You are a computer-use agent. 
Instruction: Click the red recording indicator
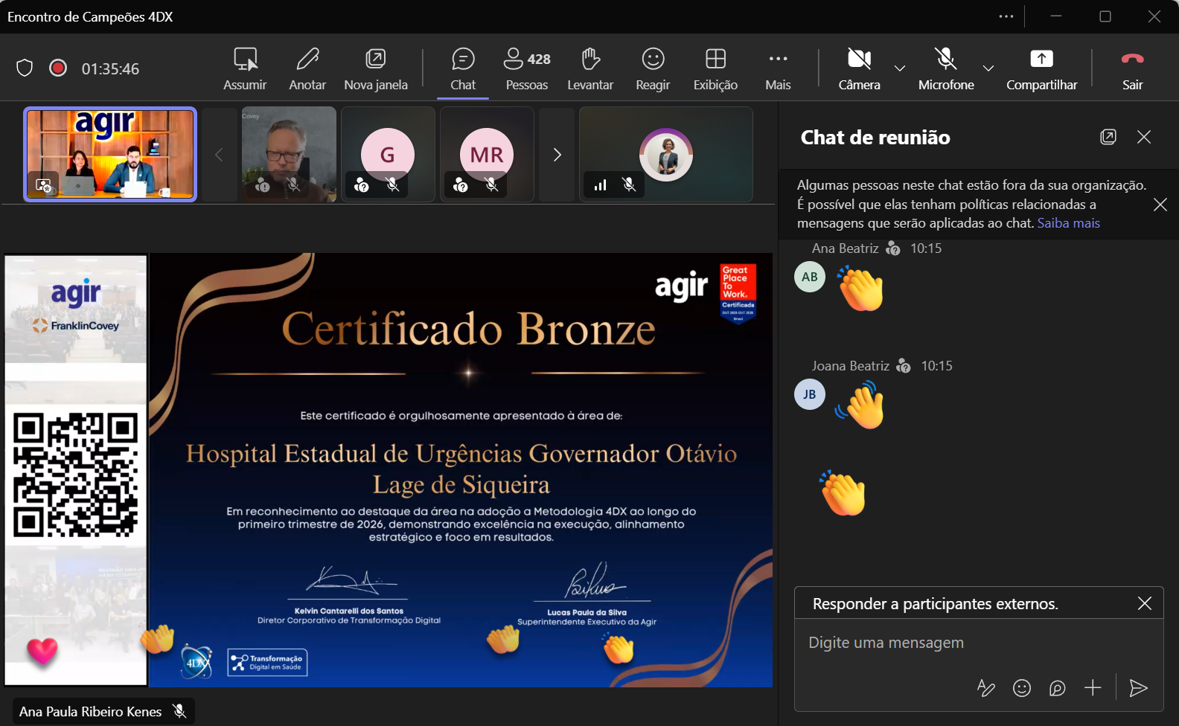pos(58,68)
